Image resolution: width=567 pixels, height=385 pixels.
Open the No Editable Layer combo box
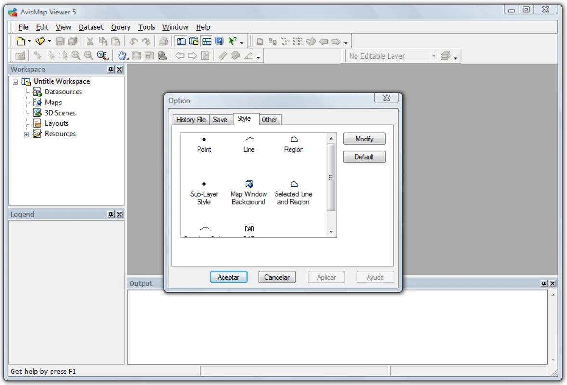point(392,56)
